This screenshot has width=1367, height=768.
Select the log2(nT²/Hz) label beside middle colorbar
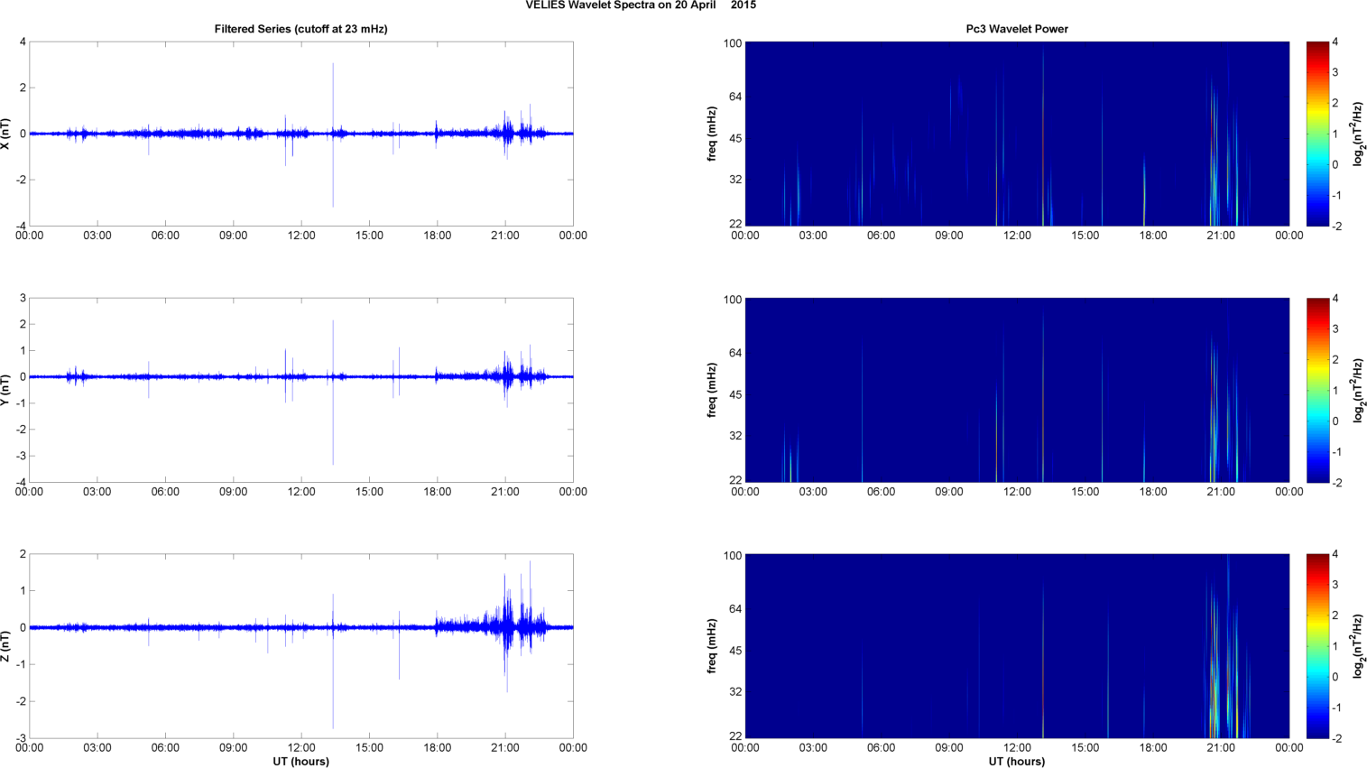[x=1359, y=390]
